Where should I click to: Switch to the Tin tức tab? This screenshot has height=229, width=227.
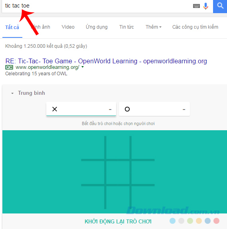[x=126, y=27]
